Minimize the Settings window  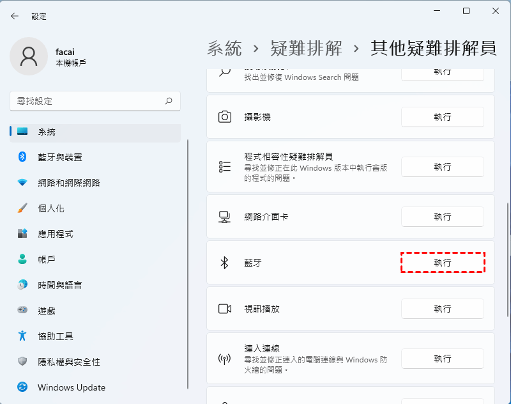(437, 11)
